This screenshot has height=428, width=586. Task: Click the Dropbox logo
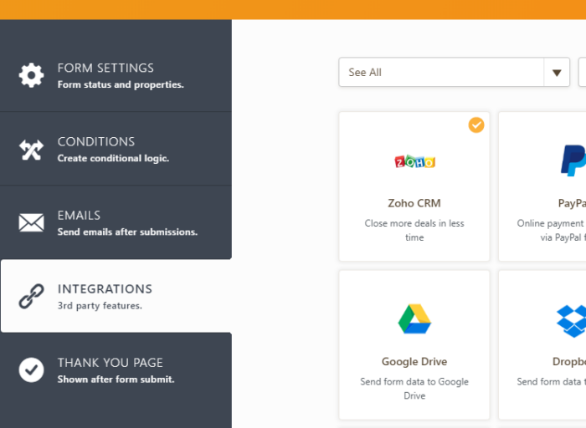click(x=572, y=320)
